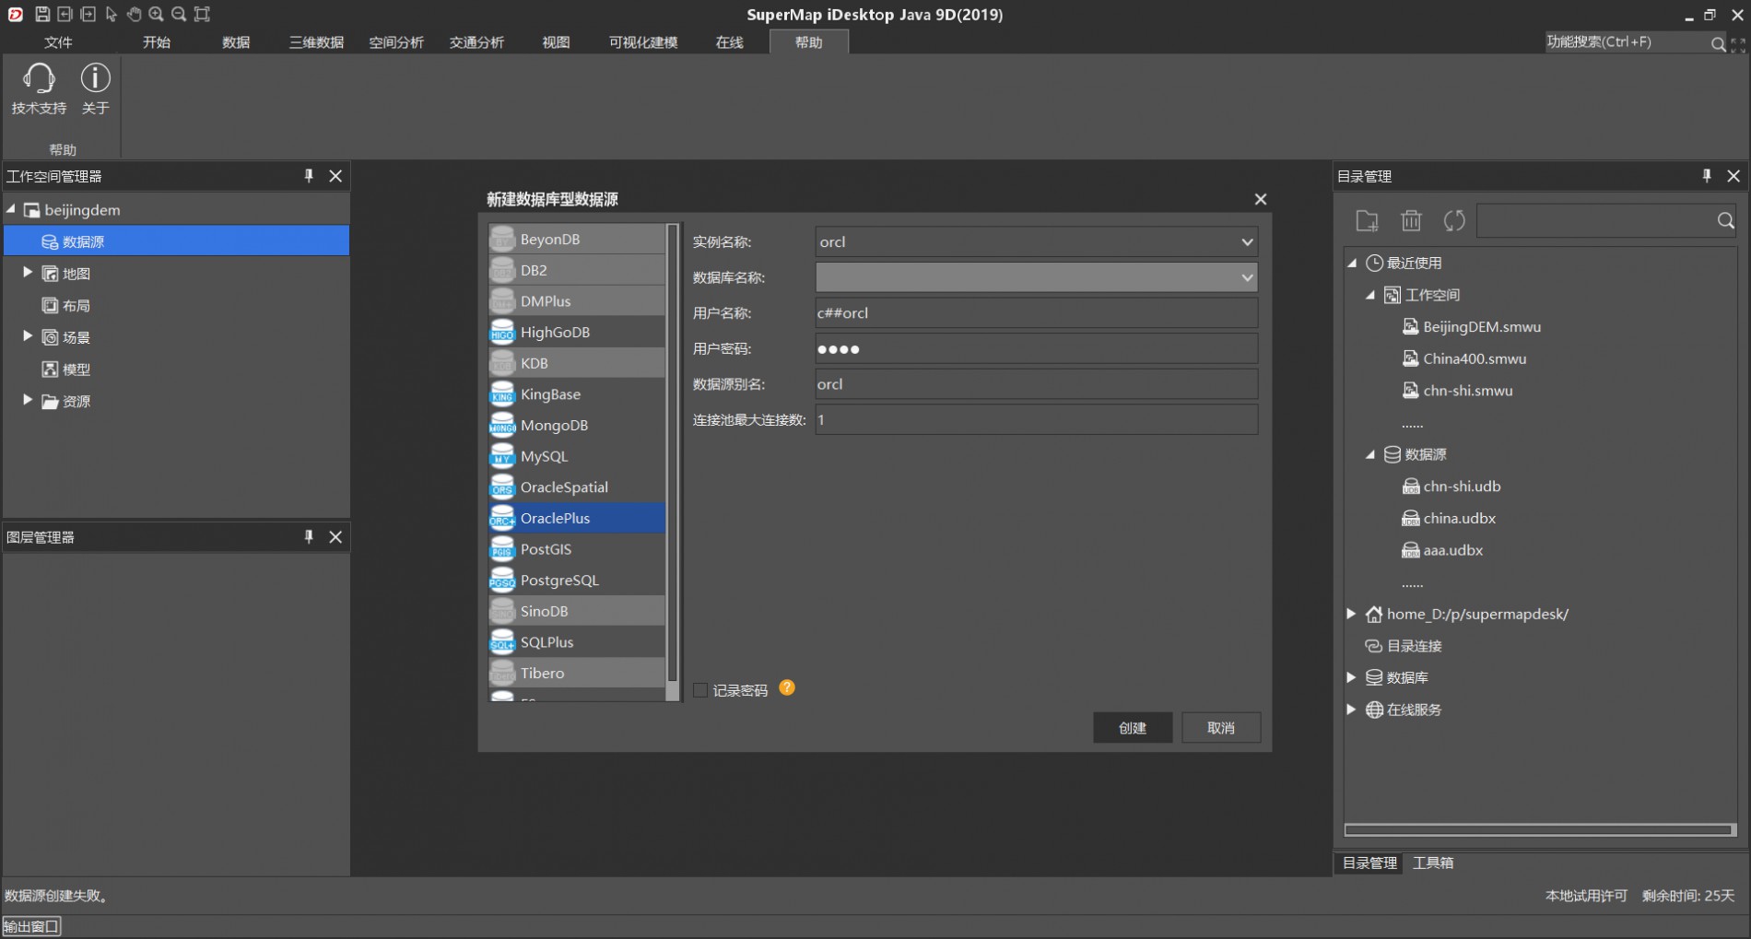Viewport: 1751px width, 939px height.
Task: Collapse the 最近使用 node
Action: (x=1352, y=263)
